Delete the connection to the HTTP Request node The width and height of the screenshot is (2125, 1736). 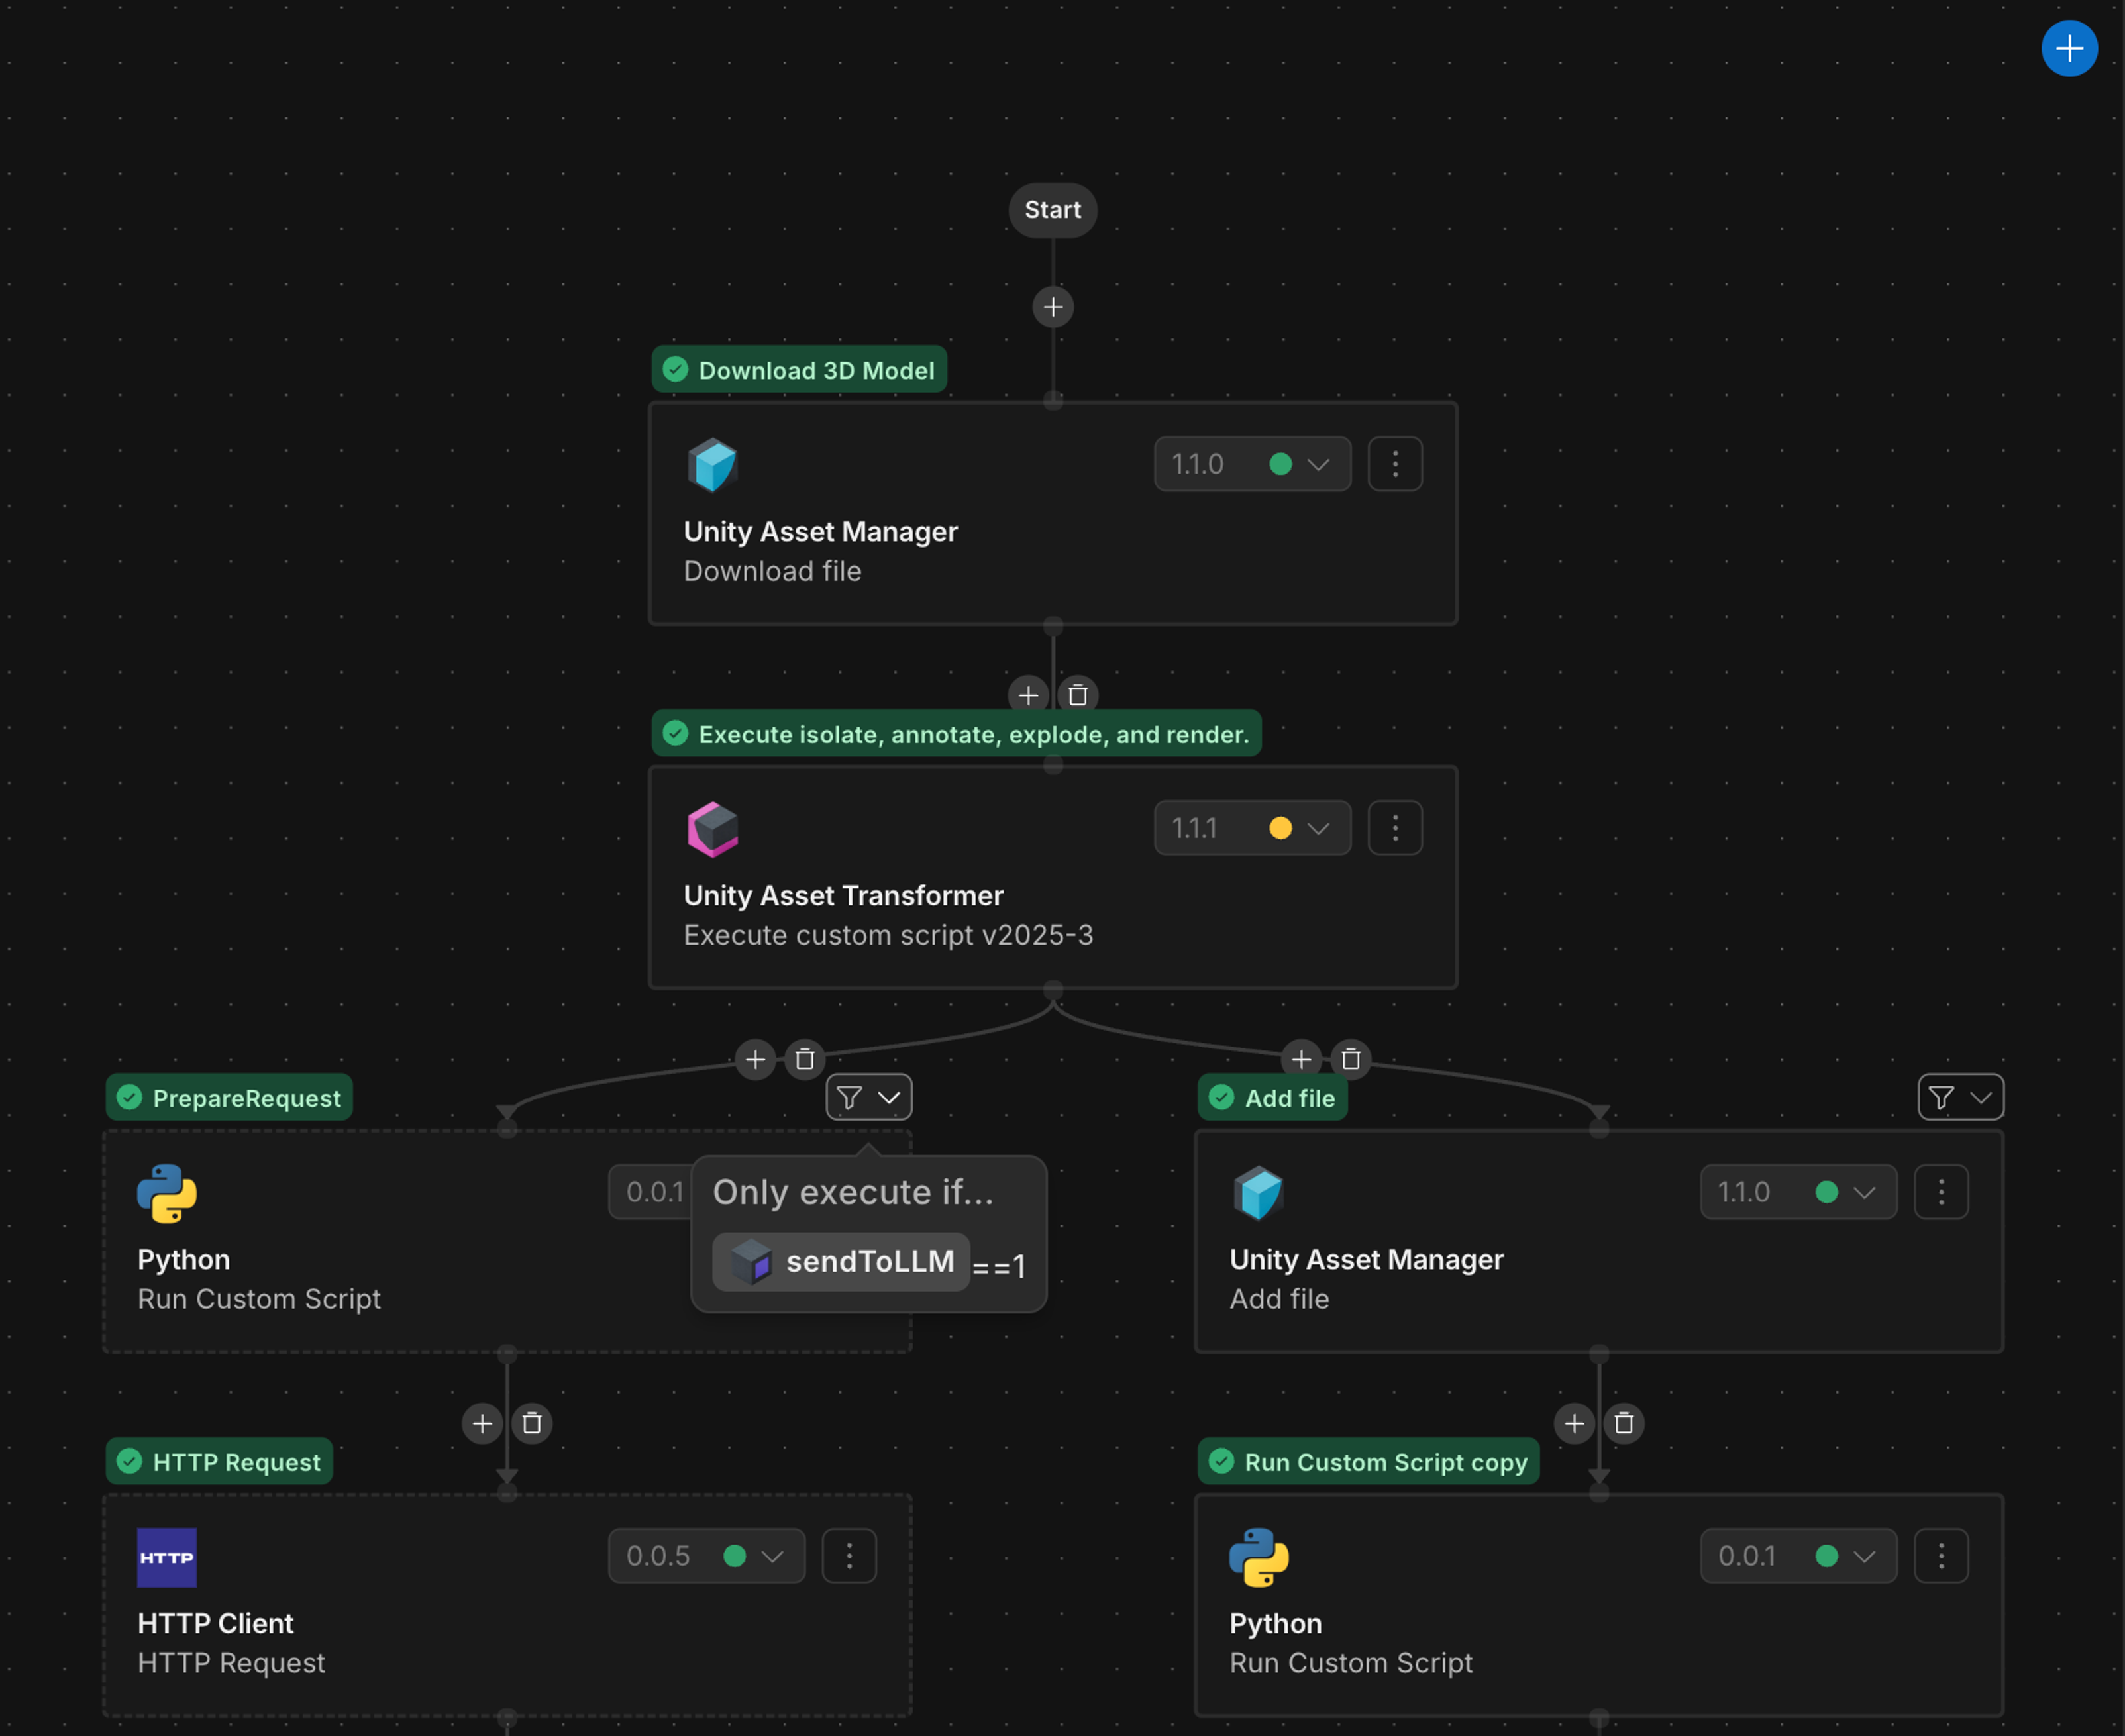[532, 1423]
